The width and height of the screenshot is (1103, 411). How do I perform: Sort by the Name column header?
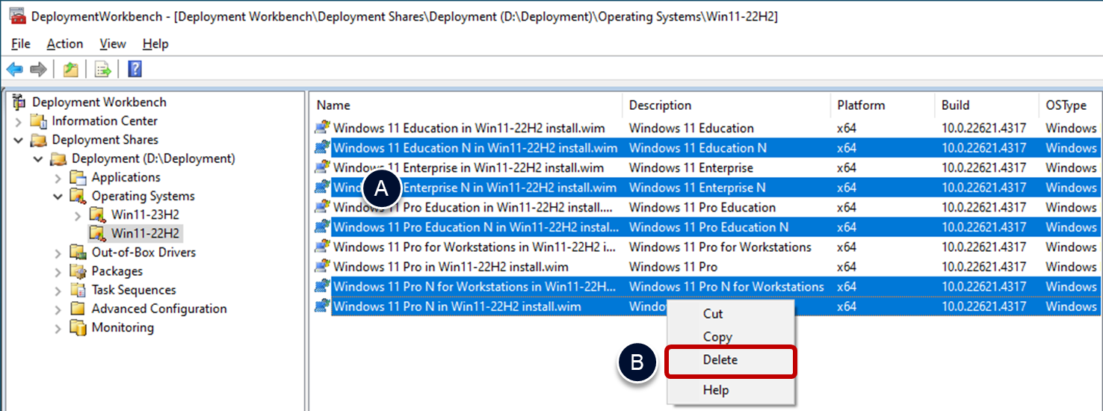(x=467, y=105)
